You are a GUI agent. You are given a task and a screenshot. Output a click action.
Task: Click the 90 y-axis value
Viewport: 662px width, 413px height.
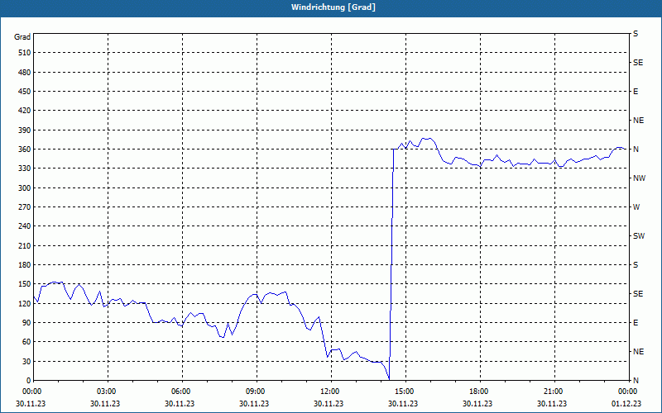click(x=26, y=323)
